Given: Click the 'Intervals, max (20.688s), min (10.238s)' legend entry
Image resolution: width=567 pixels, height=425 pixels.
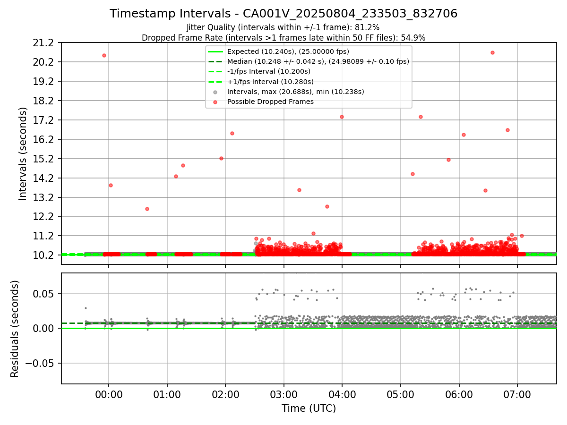Looking at the screenshot, I should point(295,92).
